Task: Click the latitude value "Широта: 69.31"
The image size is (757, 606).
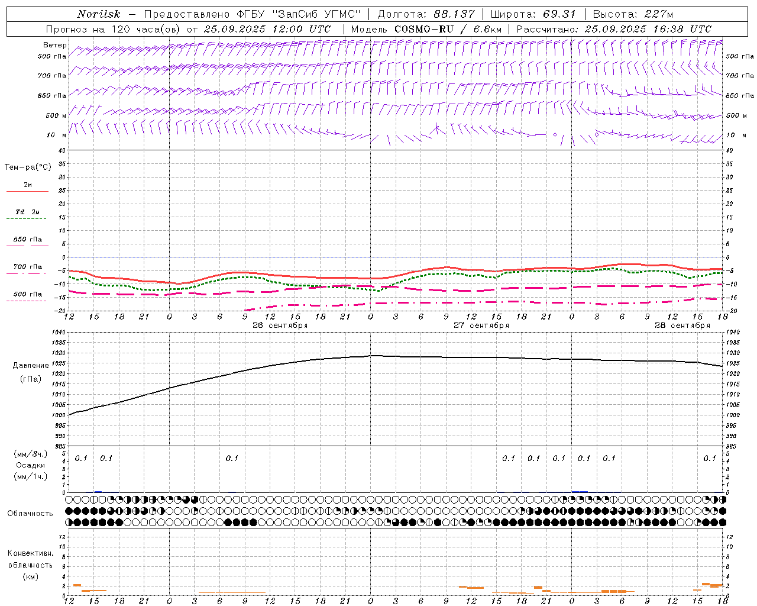Action: (533, 14)
